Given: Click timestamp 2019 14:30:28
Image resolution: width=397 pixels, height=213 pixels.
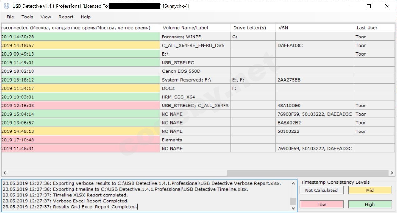Looking at the screenshot, I should (x=80, y=37).
